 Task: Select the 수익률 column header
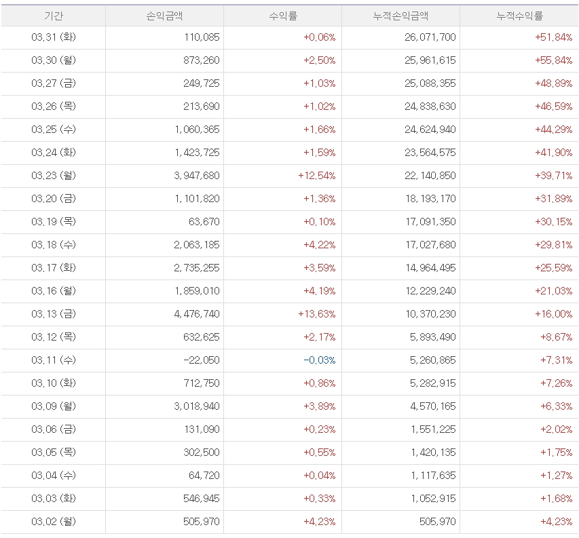(x=283, y=16)
